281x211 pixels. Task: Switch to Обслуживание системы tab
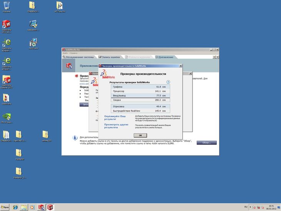click(78, 57)
